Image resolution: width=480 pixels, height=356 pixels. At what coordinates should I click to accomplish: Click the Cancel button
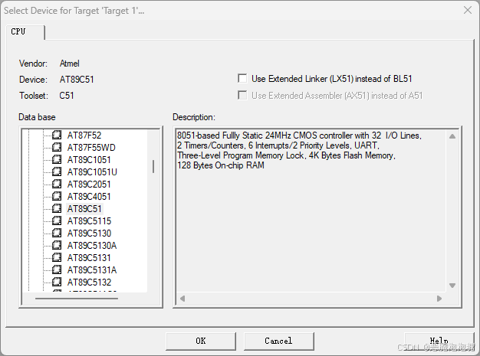[x=278, y=341]
